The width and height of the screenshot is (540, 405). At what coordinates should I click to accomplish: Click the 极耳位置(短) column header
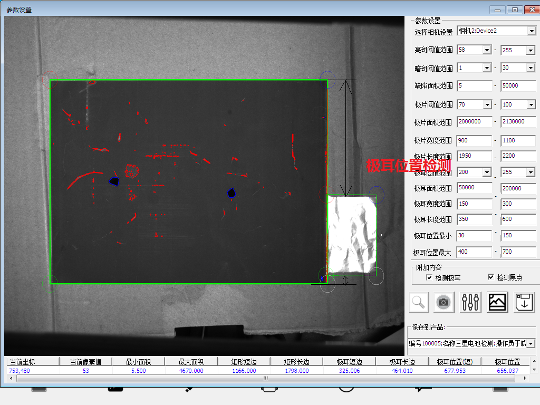[x=455, y=362]
